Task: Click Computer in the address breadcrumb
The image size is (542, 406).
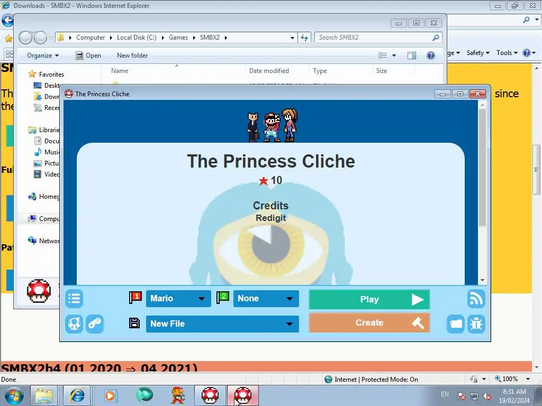Action: pyautogui.click(x=91, y=38)
